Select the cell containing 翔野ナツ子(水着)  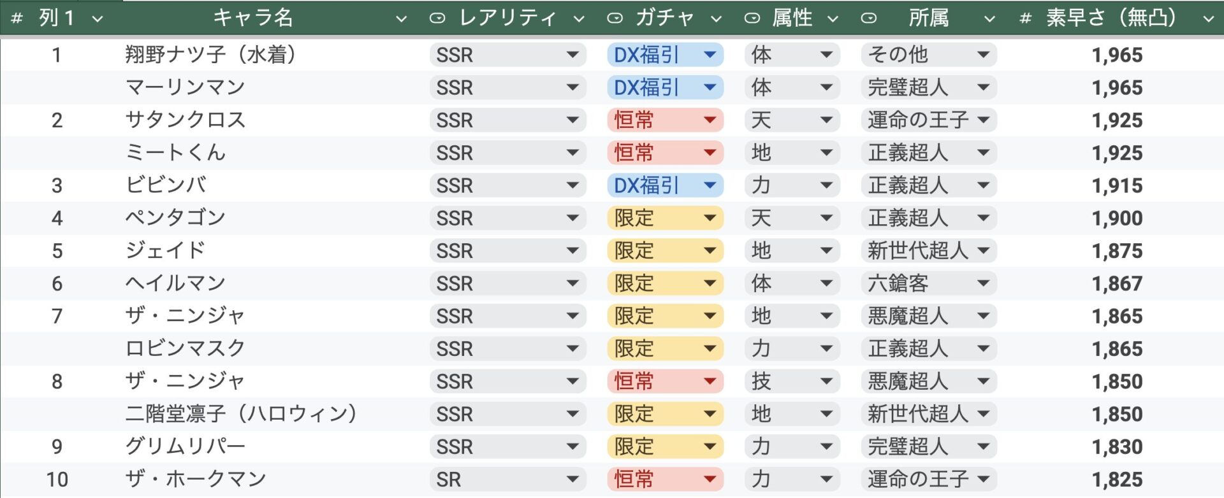tap(211, 55)
